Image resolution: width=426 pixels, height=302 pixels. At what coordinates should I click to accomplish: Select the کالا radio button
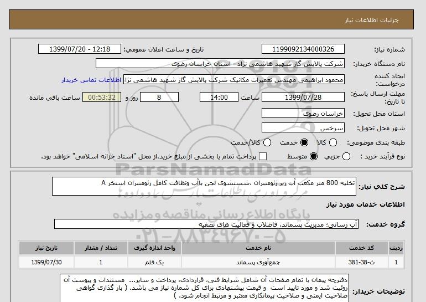[333, 142]
